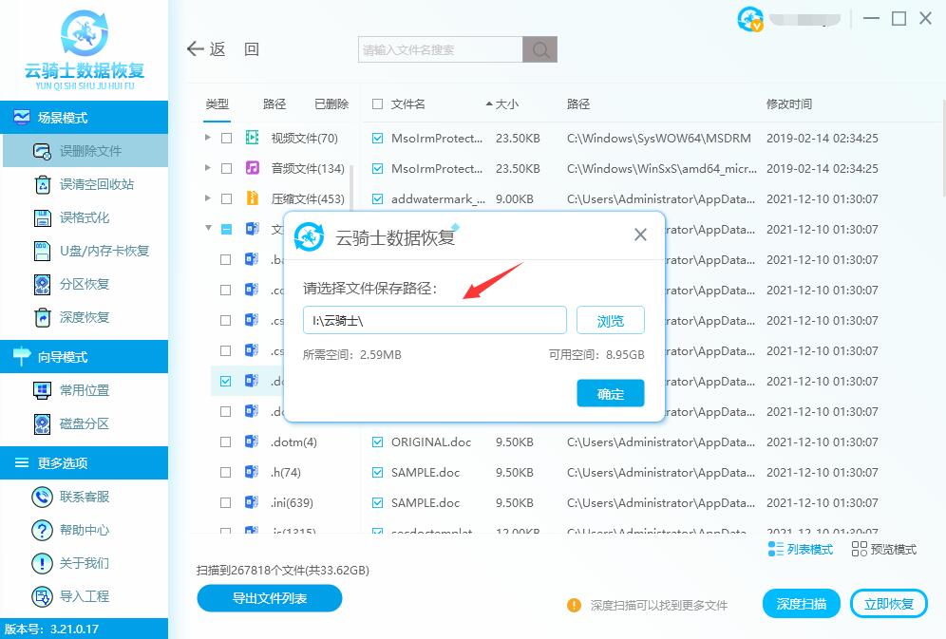This screenshot has height=639, width=946.
Task: Tick the 视频文件(70) checkbox
Action: click(226, 138)
